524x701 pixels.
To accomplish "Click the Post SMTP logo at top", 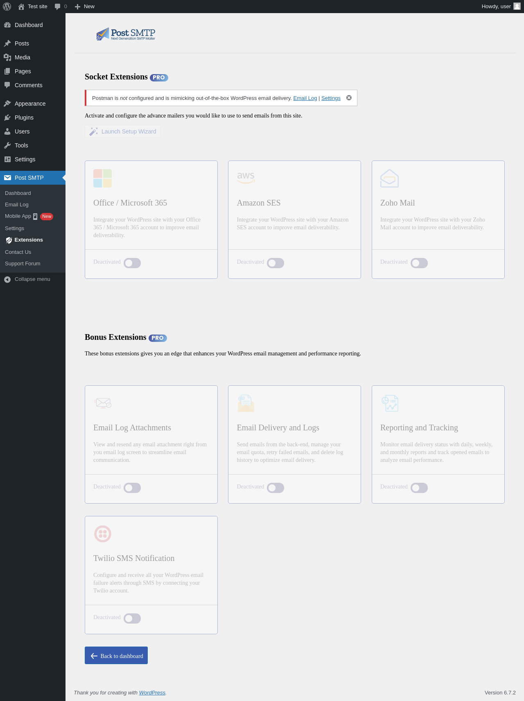I will click(x=126, y=34).
